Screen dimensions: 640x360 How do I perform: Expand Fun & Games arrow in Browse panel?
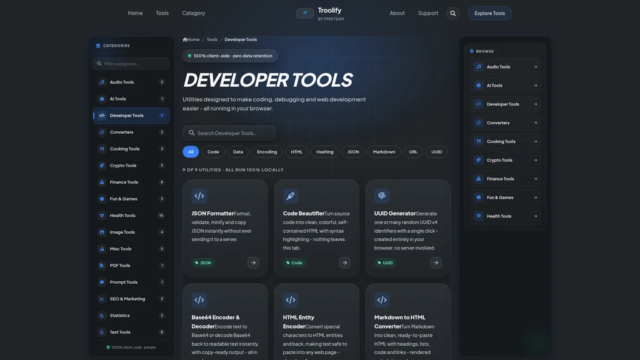[x=535, y=197]
